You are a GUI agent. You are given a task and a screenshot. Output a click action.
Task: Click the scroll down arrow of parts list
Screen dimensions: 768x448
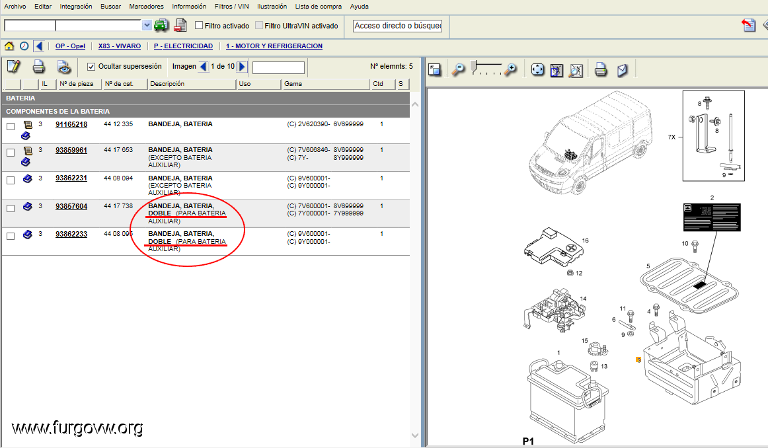click(415, 435)
